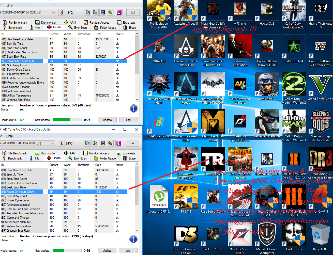Click Next update progress bar in upper window
333x255 pixels.
click(x=67, y=120)
